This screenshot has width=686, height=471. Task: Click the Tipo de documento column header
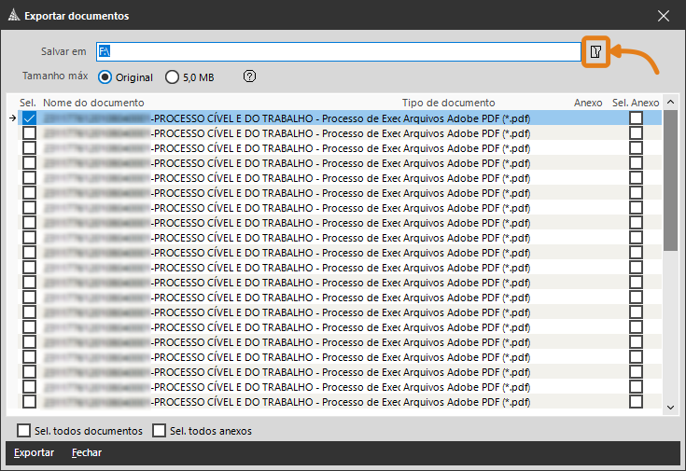448,103
